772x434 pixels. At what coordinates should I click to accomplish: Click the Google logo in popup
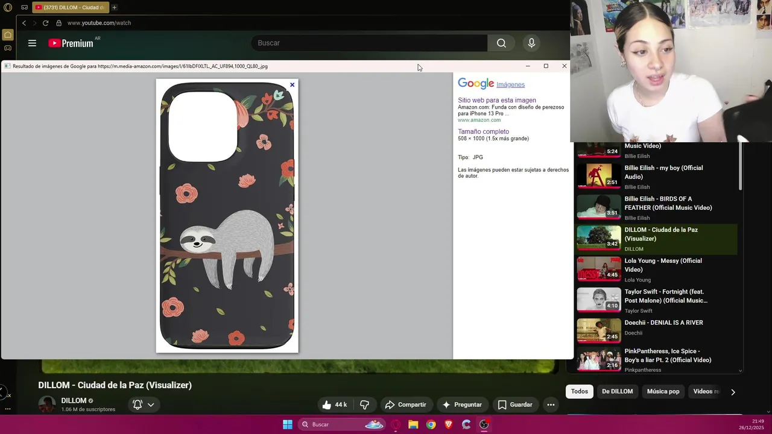click(476, 84)
